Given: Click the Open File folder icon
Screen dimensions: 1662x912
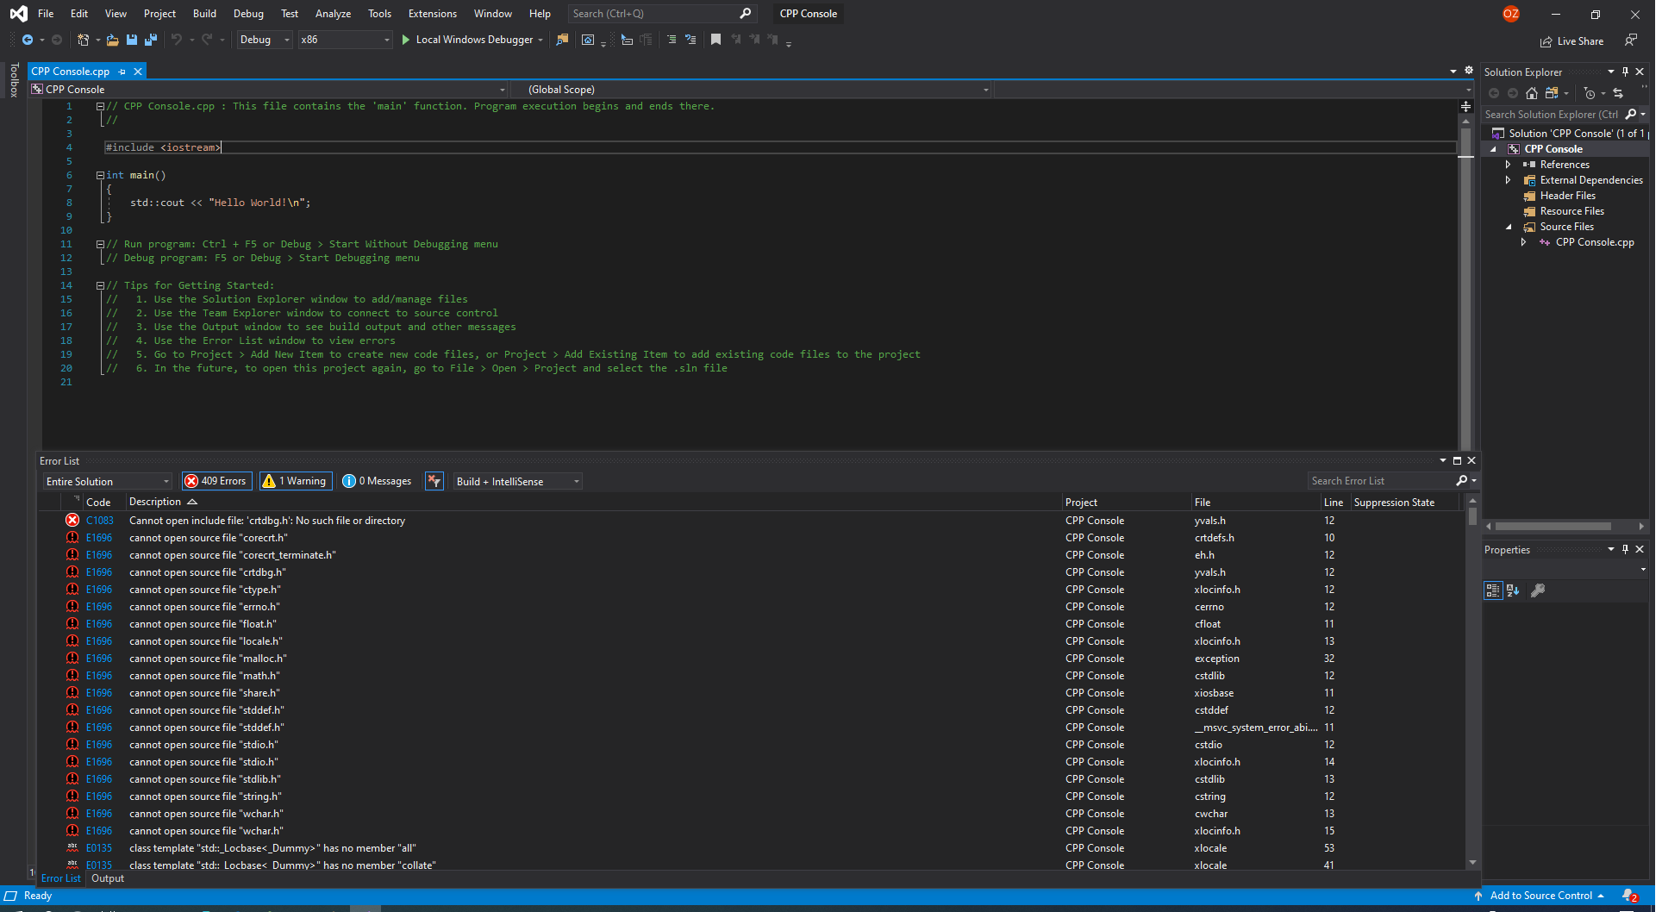Looking at the screenshot, I should pos(112,40).
